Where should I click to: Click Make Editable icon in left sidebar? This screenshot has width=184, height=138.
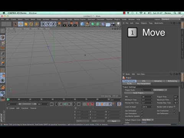tap(3, 31)
